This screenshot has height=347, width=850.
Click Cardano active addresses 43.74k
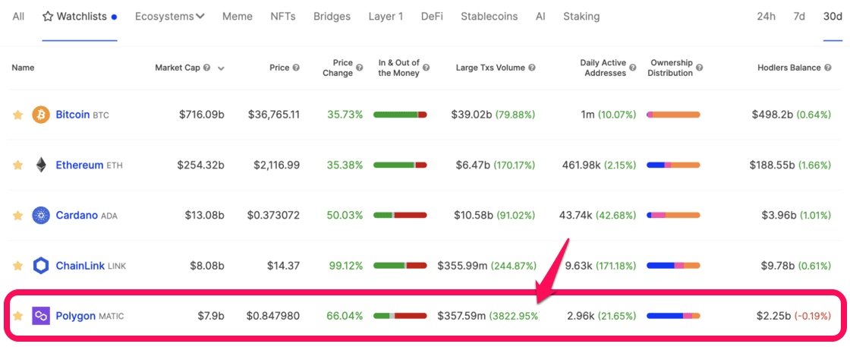[576, 215]
